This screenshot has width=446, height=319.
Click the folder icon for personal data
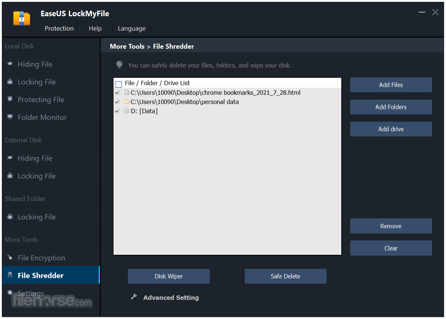[127, 101]
